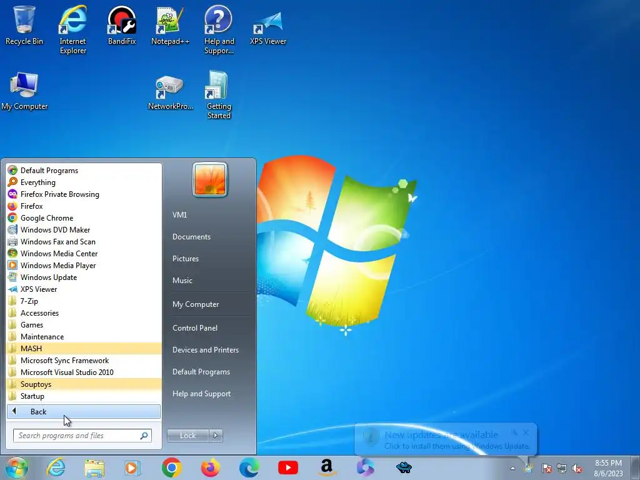Click the Search programs and files box
This screenshot has width=640, height=480.
[x=82, y=436]
